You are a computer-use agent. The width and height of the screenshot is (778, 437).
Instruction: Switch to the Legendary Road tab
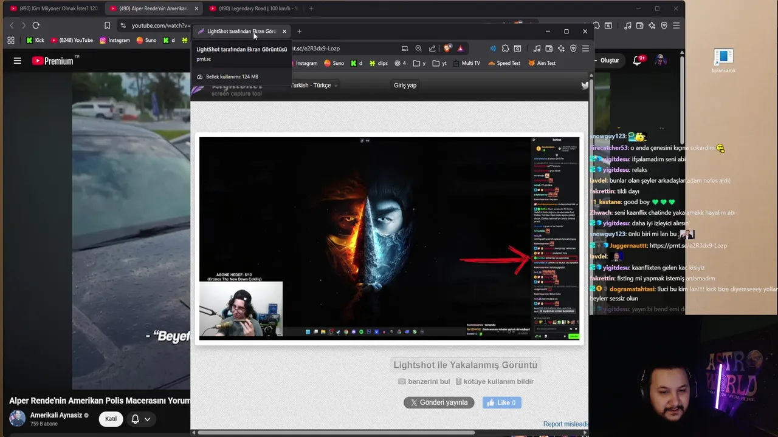(254, 8)
